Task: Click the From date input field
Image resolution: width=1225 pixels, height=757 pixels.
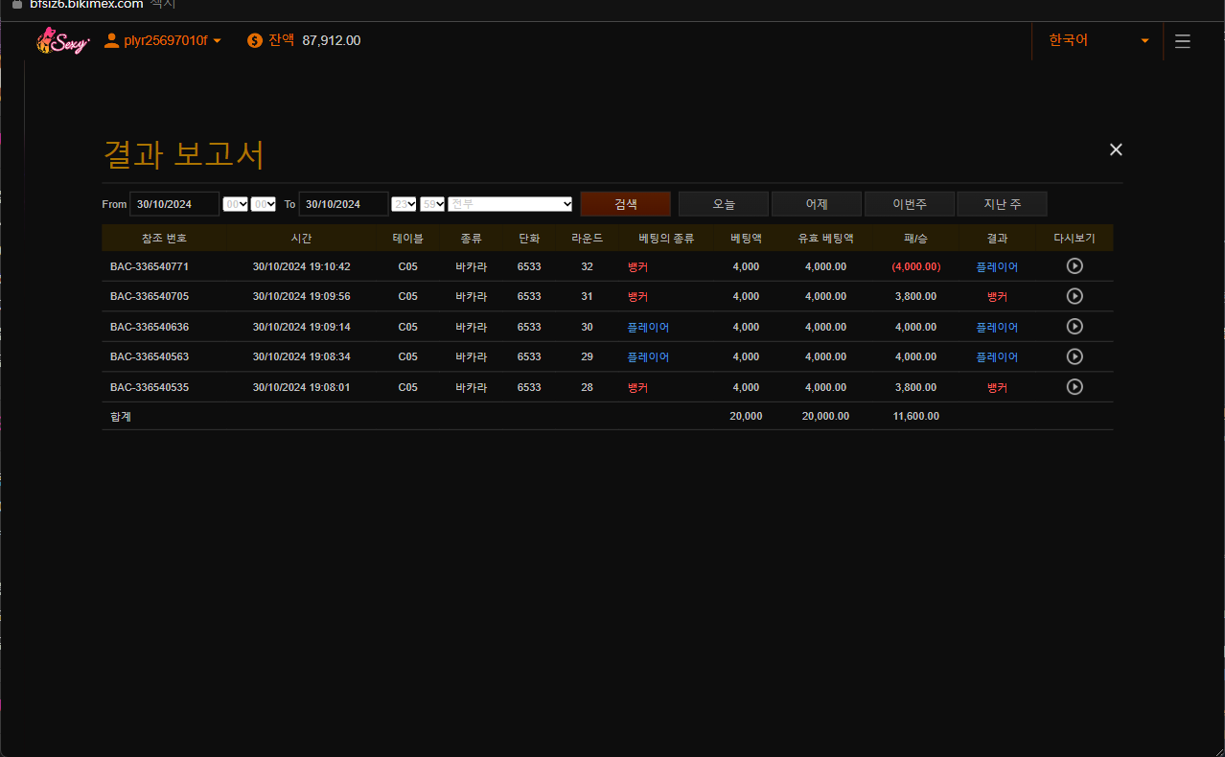Action: coord(173,204)
